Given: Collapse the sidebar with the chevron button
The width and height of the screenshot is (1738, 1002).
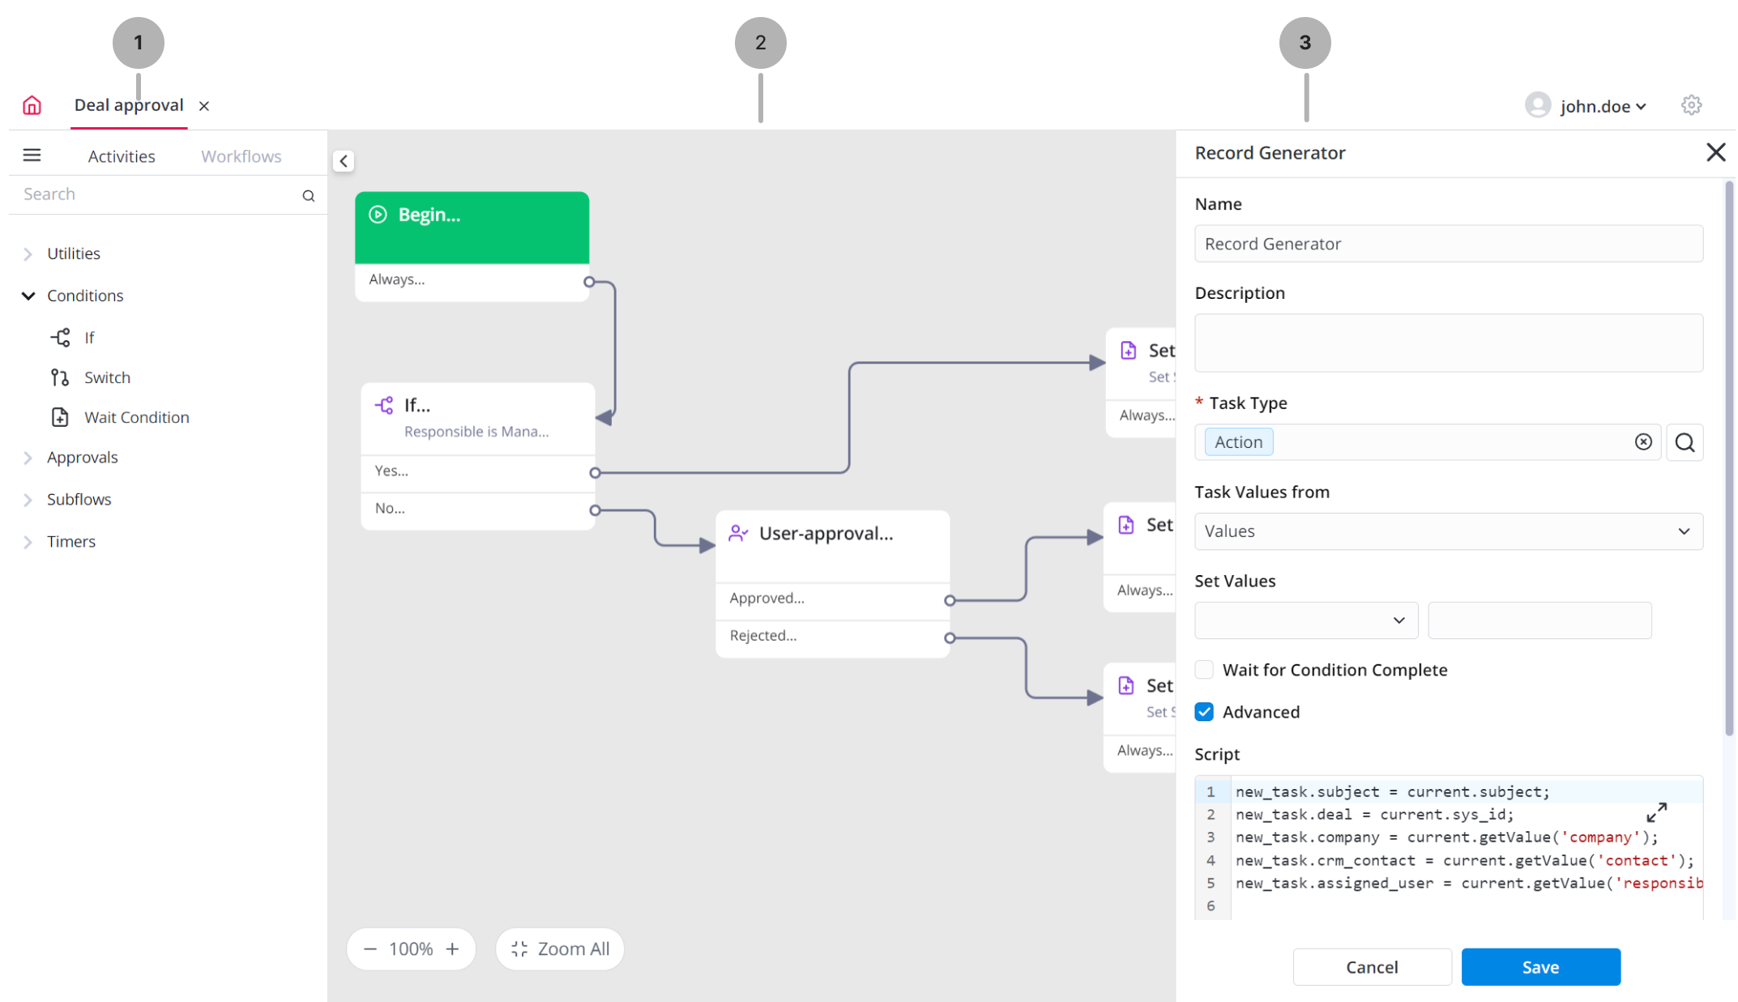Looking at the screenshot, I should pyautogui.click(x=344, y=161).
